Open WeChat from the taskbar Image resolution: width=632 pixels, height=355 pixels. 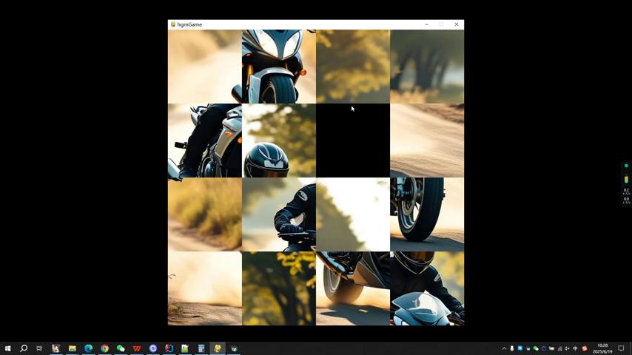[121, 348]
